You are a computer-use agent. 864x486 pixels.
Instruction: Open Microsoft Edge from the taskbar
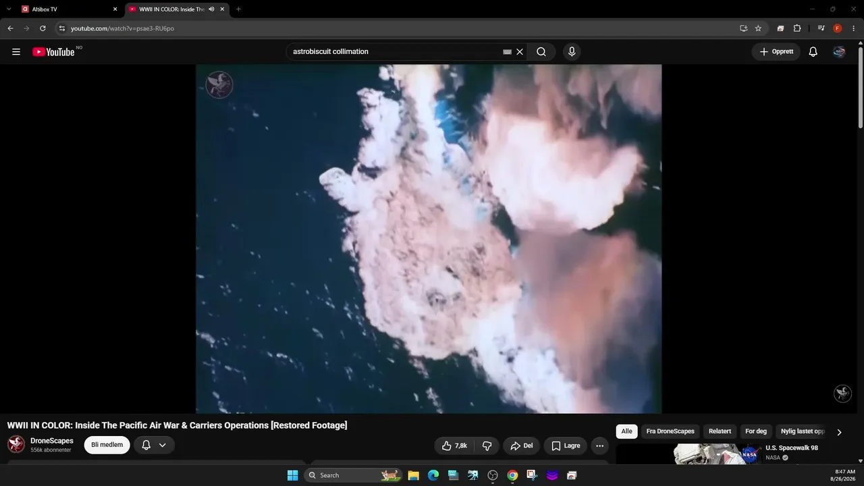[433, 475]
